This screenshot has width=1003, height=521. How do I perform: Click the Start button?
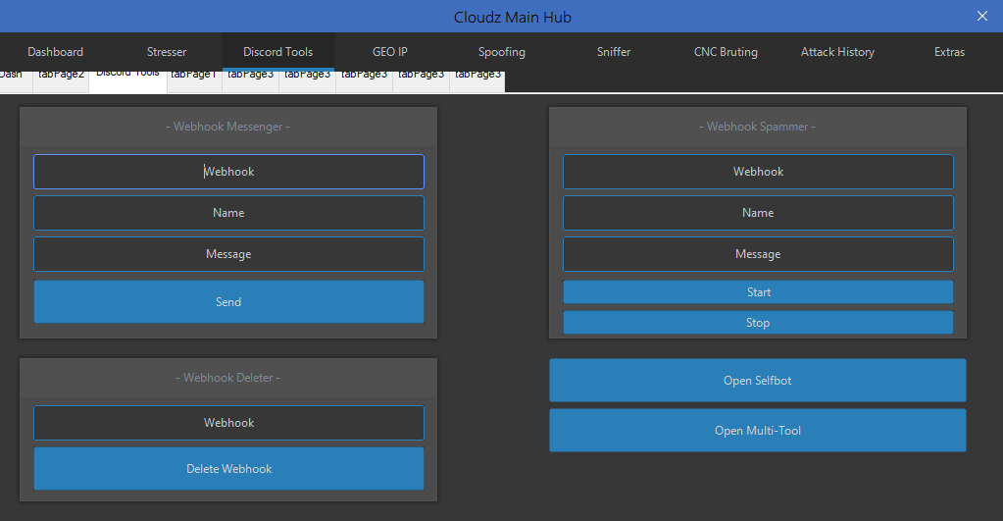[x=758, y=291]
